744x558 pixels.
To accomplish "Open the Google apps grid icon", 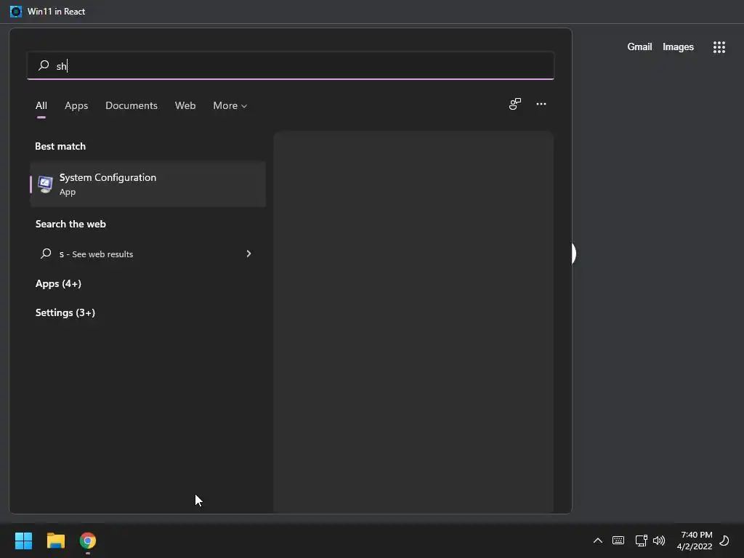I will [719, 47].
